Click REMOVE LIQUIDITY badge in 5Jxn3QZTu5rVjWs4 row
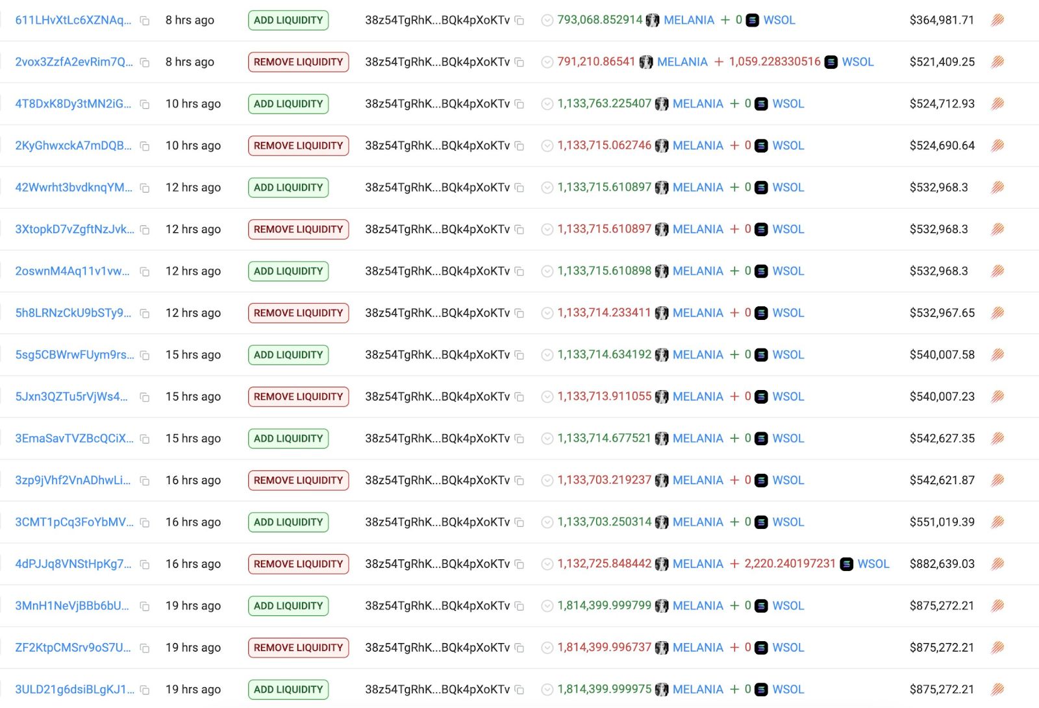The height and width of the screenshot is (708, 1039). 298,397
